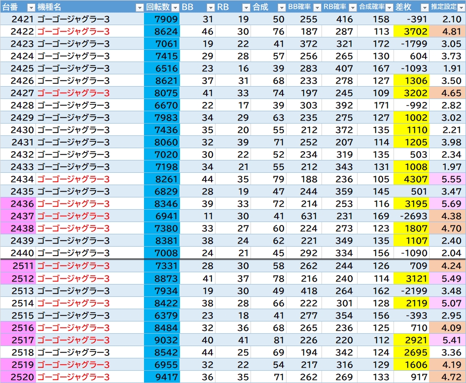Select yellow difference cell 3702
Screen dimensions: 466x383
point(411,32)
